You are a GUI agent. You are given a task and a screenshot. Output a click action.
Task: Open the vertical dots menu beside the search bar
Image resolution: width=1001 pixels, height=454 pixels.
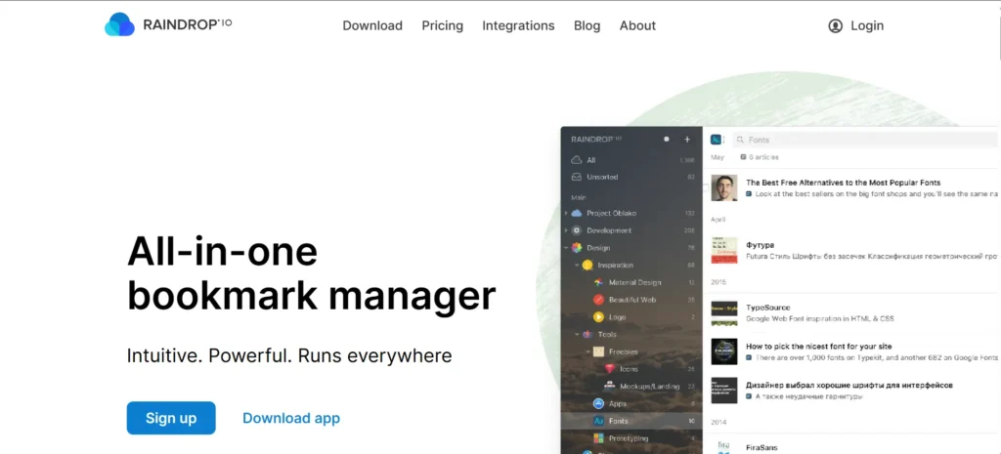click(x=724, y=140)
